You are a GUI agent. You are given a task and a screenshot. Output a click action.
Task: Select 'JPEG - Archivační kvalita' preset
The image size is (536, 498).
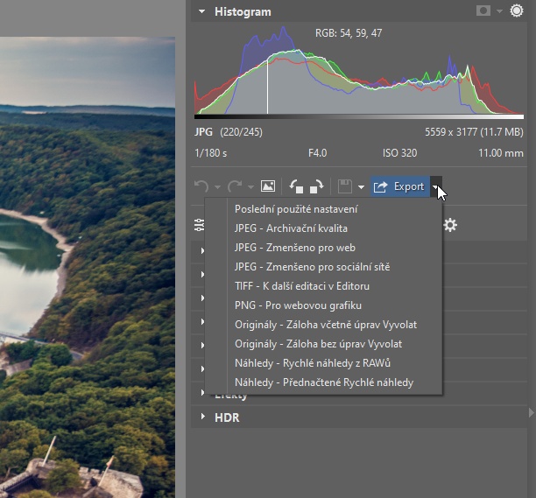click(x=323, y=228)
